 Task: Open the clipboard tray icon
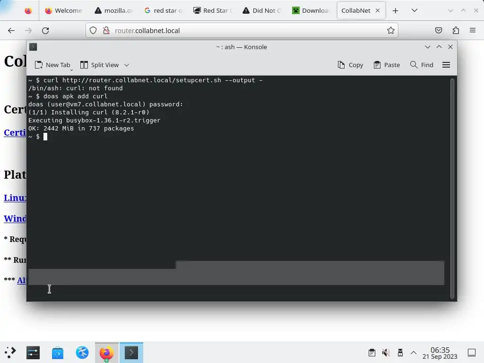click(372, 353)
